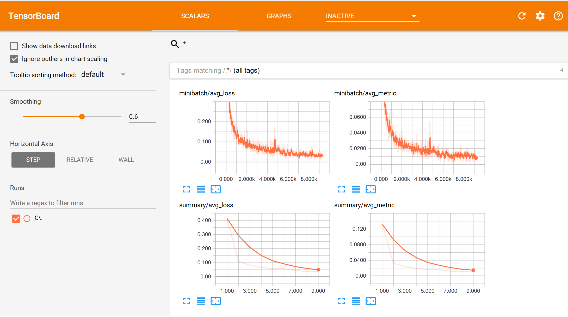This screenshot has height=317, width=568.
Task: Click the refresh icon in TensorBoard toolbar
Action: [x=522, y=16]
